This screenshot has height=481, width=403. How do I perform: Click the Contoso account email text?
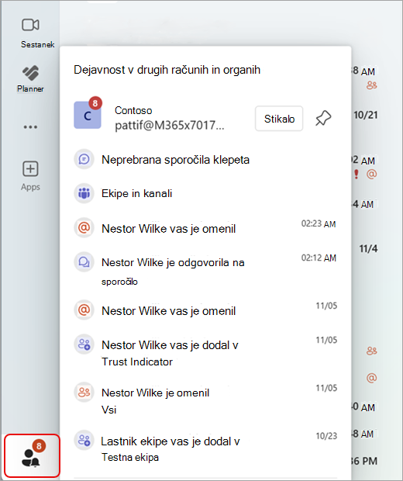coord(170,125)
